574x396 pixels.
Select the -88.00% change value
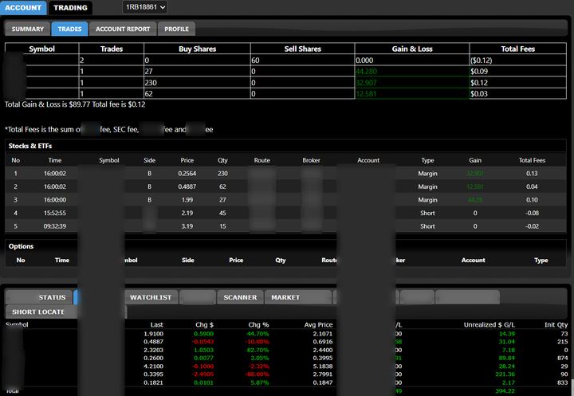point(257,374)
